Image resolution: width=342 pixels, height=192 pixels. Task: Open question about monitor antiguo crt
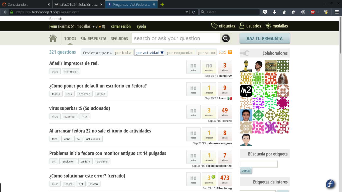(108, 153)
